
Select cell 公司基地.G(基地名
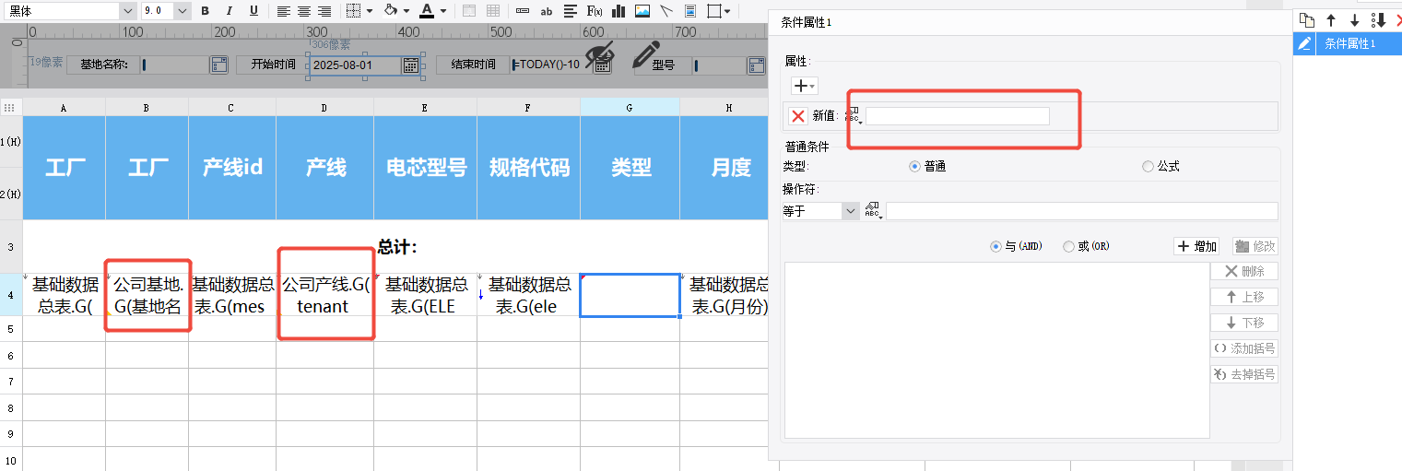tap(147, 295)
